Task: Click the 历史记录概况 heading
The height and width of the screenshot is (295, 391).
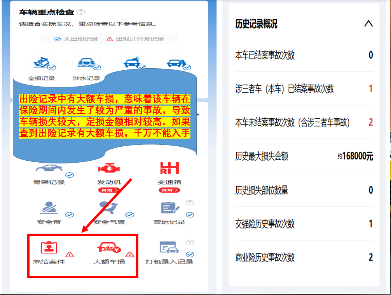Action: point(256,24)
